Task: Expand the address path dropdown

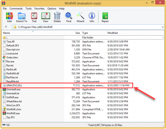Action: [x=163, y=27]
